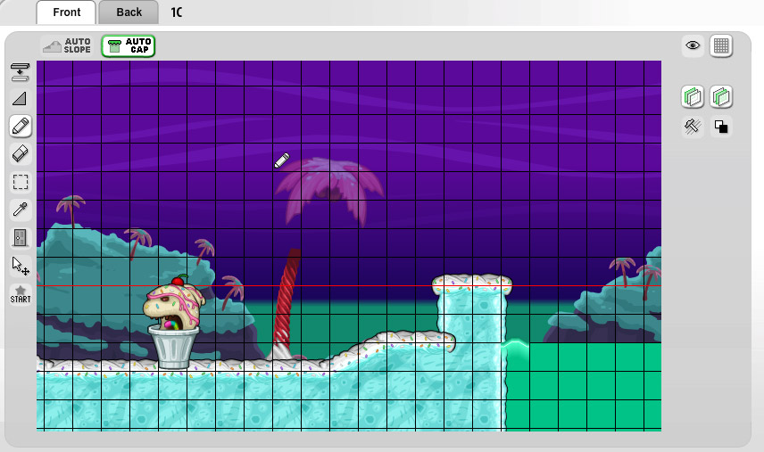
Task: Select the Eraser tool
Action: click(20, 154)
